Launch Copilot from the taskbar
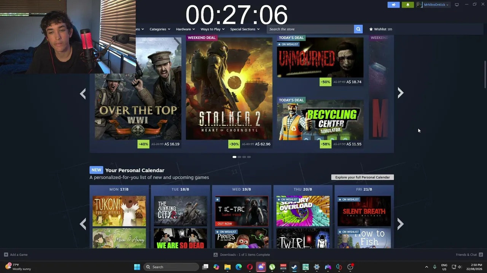The width and height of the screenshot is (487, 273). pyautogui.click(x=216, y=267)
